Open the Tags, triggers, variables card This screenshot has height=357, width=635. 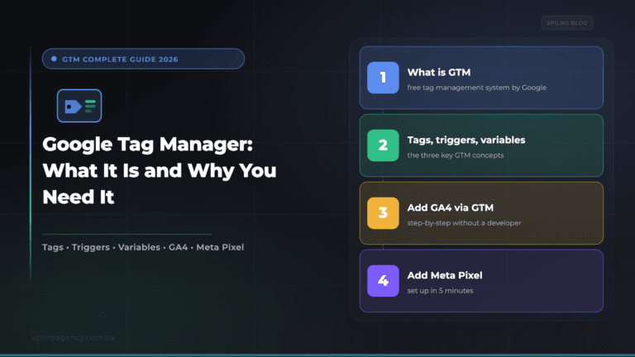pos(481,145)
